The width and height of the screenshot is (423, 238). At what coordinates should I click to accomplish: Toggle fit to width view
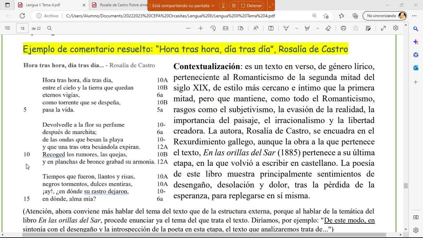coord(225,28)
